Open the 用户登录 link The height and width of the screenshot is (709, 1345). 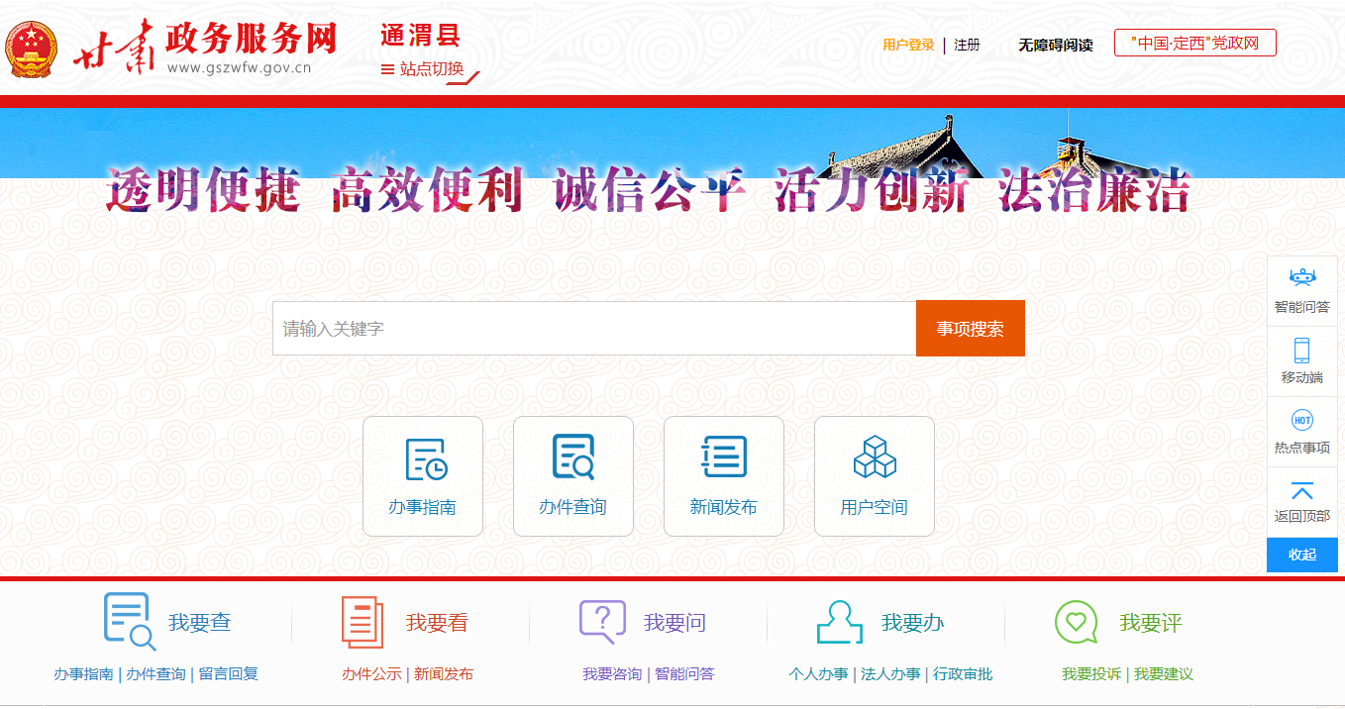click(x=908, y=45)
